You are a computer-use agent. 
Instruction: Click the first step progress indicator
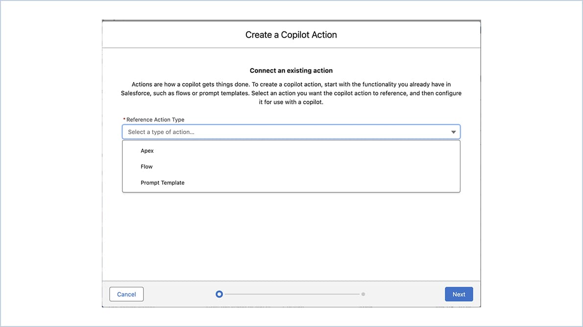click(x=219, y=294)
